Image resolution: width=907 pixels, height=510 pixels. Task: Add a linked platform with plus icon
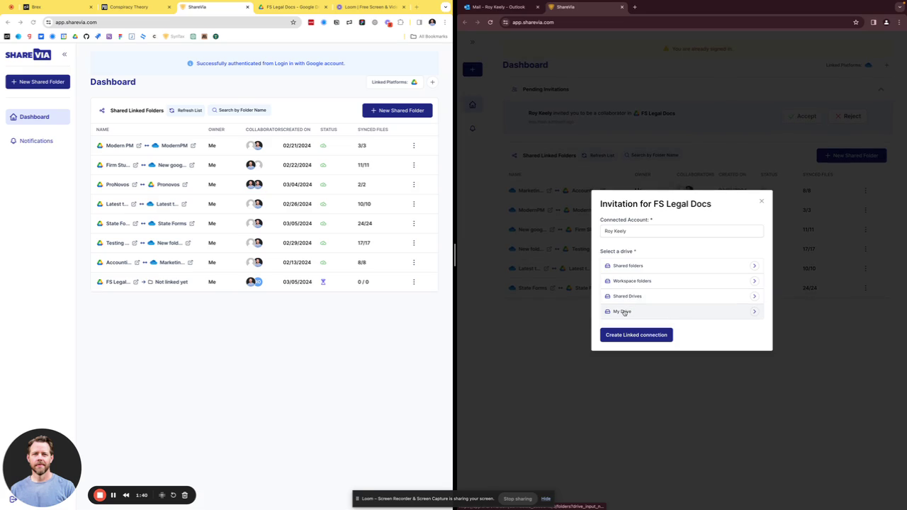(432, 82)
